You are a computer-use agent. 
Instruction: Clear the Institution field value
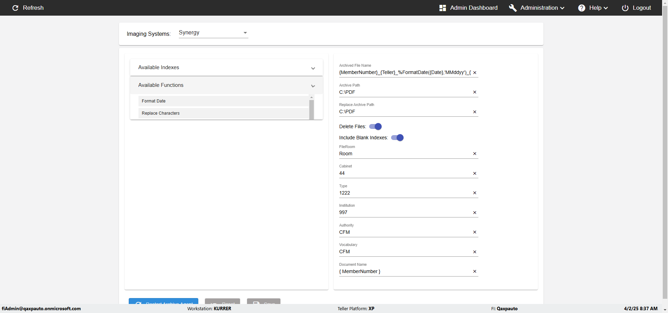pos(475,213)
